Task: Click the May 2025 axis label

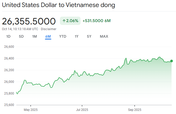Action: (31, 109)
